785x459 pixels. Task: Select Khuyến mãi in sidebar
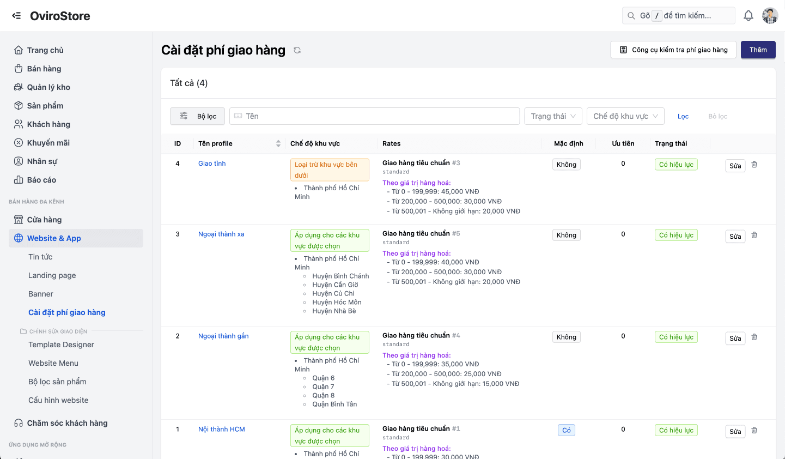(48, 143)
